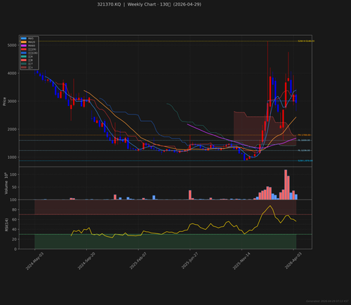Click the 'Volume' y-axis label

(6, 183)
